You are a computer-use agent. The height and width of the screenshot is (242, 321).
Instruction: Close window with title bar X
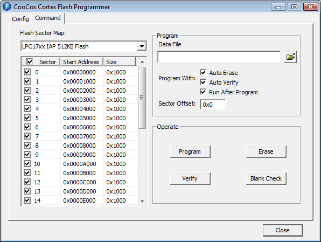pyautogui.click(x=310, y=7)
